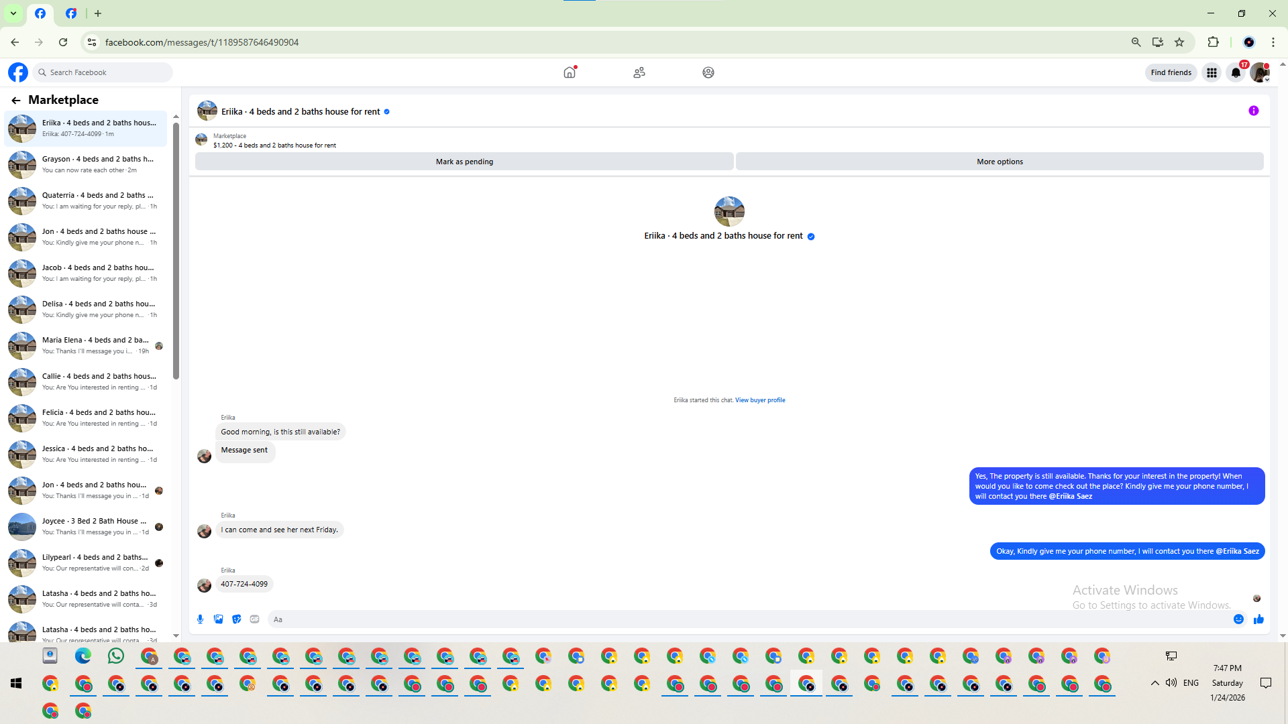Click in the Aa message input field
Image resolution: width=1288 pixels, height=724 pixels.
coord(738,619)
